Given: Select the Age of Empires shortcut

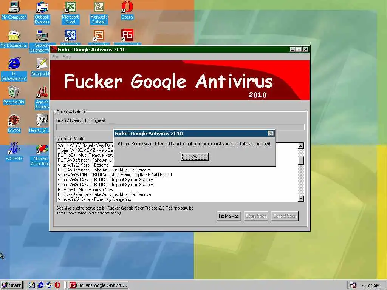Looking at the screenshot, I should coord(42,98).
